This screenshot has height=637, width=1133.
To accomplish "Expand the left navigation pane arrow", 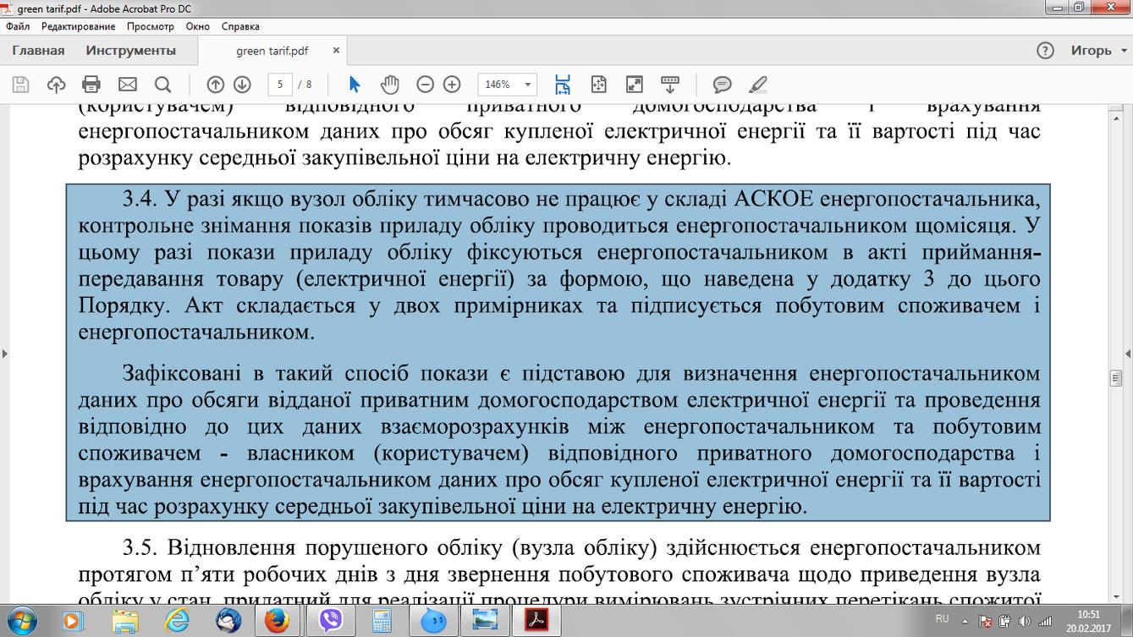I will 4,353.
